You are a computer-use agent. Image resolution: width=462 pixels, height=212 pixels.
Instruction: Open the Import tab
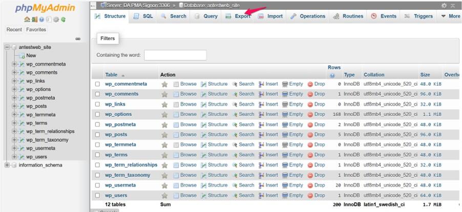pos(270,16)
